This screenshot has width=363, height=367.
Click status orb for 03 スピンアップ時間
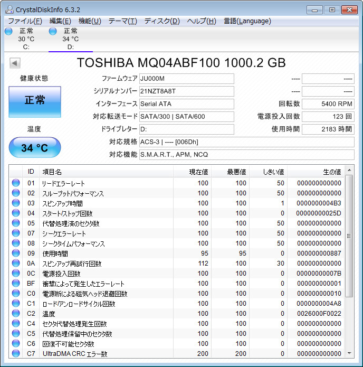tap(16, 203)
